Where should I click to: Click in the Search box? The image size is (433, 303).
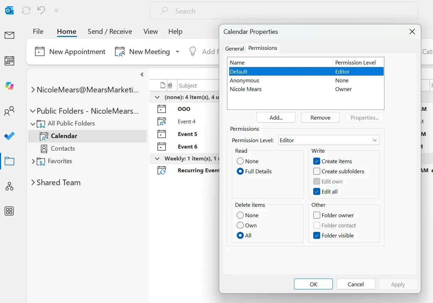pos(284,11)
